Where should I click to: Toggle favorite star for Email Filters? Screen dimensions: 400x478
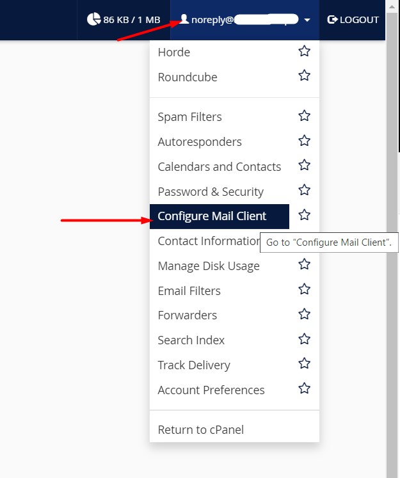(304, 290)
